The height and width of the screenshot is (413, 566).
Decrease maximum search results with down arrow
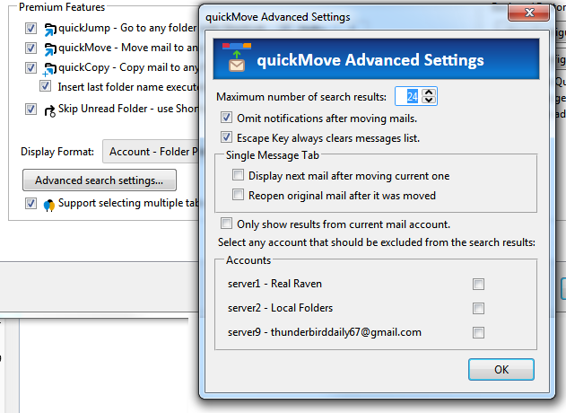429,100
